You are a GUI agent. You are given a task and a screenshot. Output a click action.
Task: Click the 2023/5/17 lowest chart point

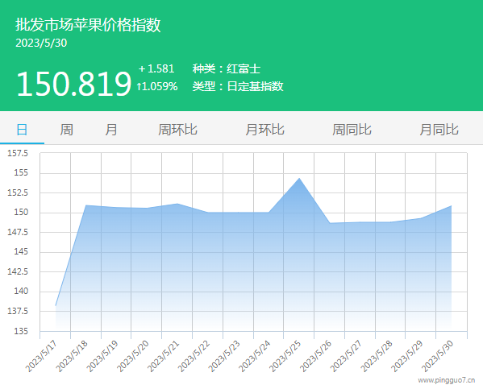pyautogui.click(x=56, y=305)
